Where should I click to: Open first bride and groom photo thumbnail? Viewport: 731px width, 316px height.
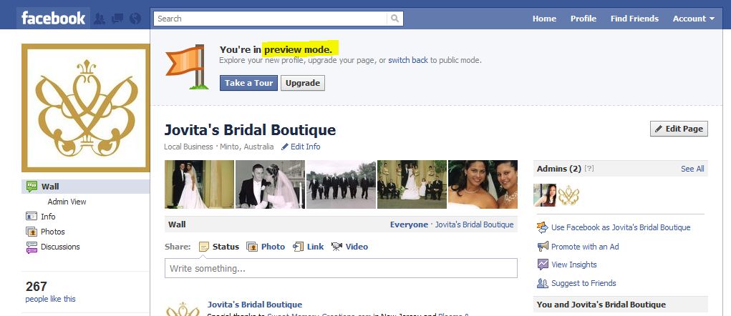tap(199, 184)
